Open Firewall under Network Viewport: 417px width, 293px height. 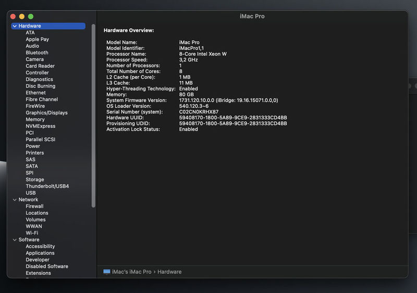(34, 206)
